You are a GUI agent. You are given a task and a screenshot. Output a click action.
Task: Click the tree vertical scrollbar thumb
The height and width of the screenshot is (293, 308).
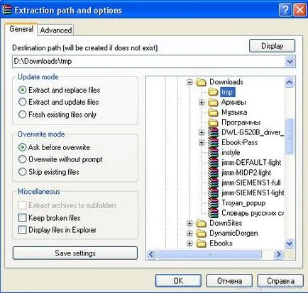(x=290, y=137)
